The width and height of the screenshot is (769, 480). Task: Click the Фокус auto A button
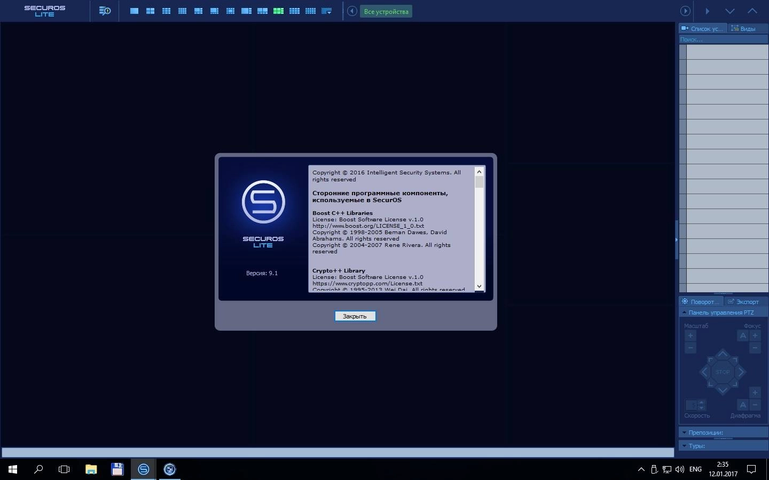[743, 335]
